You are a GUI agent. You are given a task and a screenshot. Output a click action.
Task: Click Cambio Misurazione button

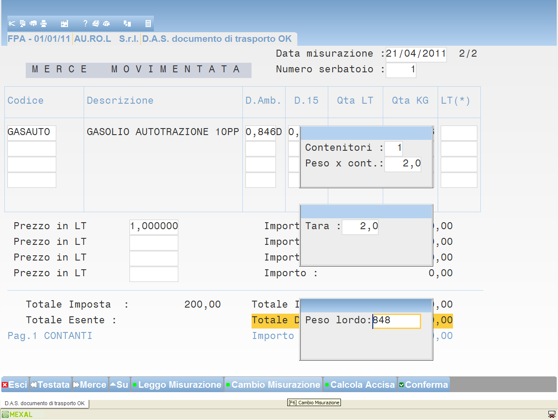pyautogui.click(x=273, y=385)
